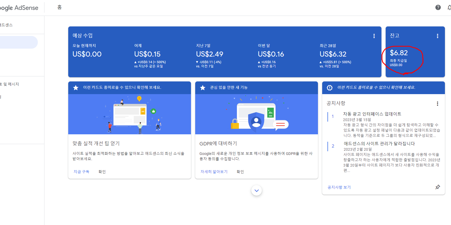
Task: Click the star icon on the 관심 있을 만한 새 기능 header
Action: coord(203,88)
